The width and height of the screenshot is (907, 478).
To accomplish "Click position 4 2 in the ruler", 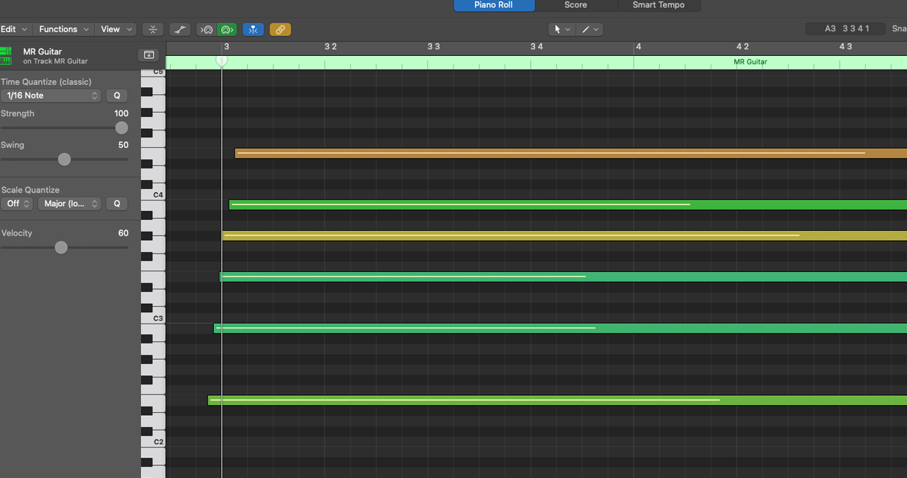I will [x=743, y=47].
